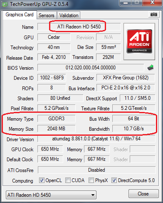
Task: Toggle the CUDA checkbox
Action: tap(68, 180)
